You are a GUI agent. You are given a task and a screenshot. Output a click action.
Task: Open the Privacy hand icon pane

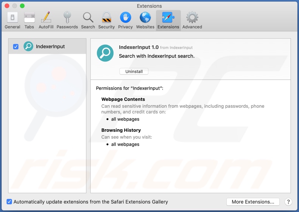(x=125, y=20)
